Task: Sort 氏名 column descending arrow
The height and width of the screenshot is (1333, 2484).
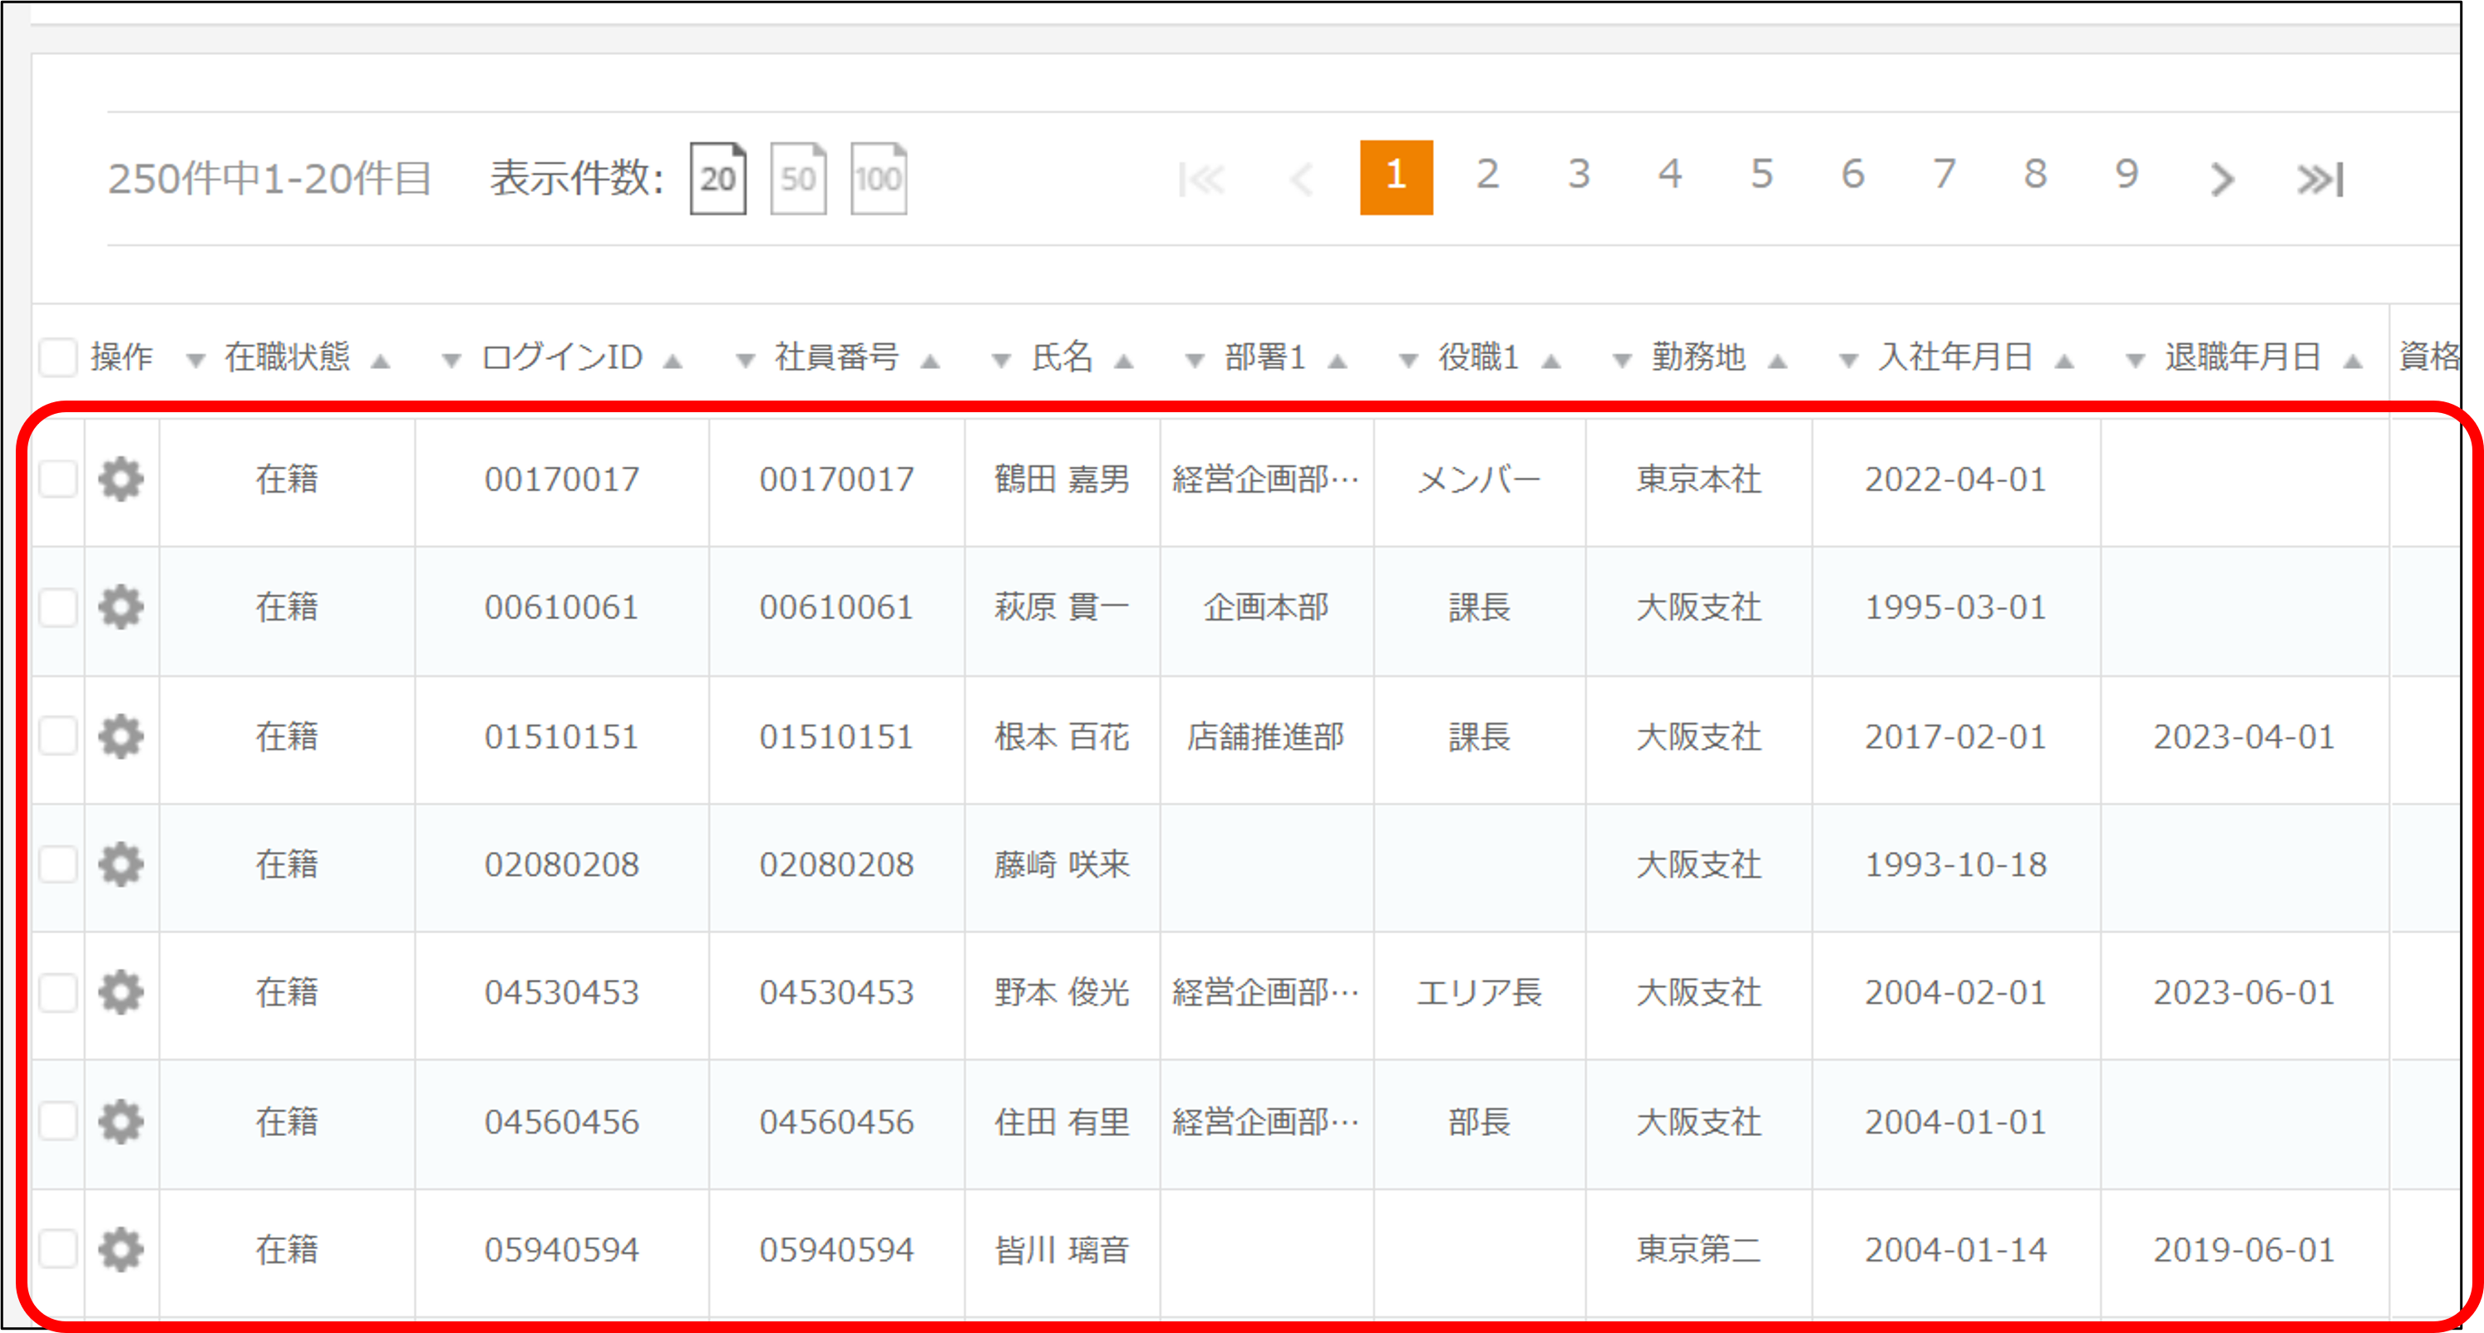Action: pyautogui.click(x=1001, y=362)
